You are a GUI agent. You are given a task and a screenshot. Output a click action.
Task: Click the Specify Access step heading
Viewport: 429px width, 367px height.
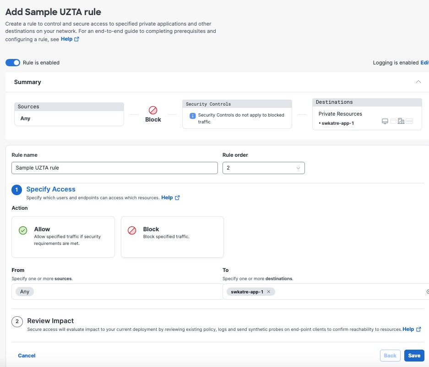click(51, 189)
